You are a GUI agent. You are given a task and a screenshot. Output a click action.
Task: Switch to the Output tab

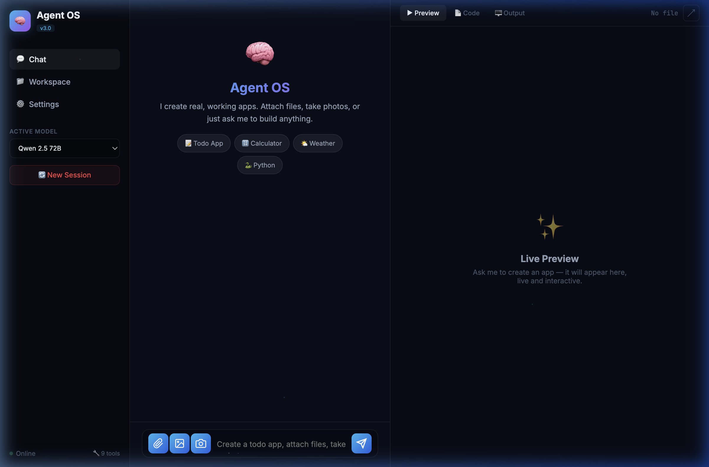[x=510, y=13]
